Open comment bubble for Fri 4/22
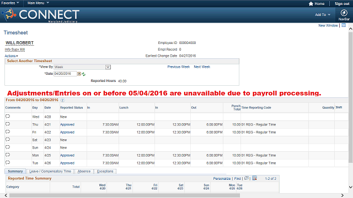This screenshot has height=198, width=353. [x=8, y=131]
